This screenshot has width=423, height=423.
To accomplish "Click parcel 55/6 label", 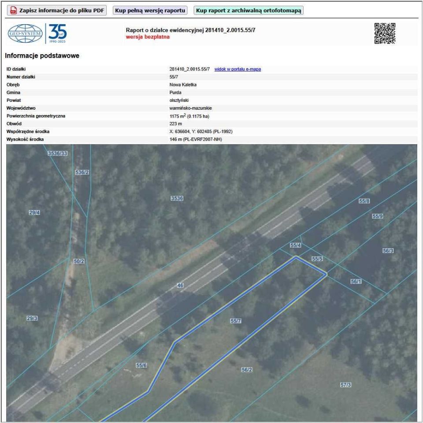I will click(141, 365).
